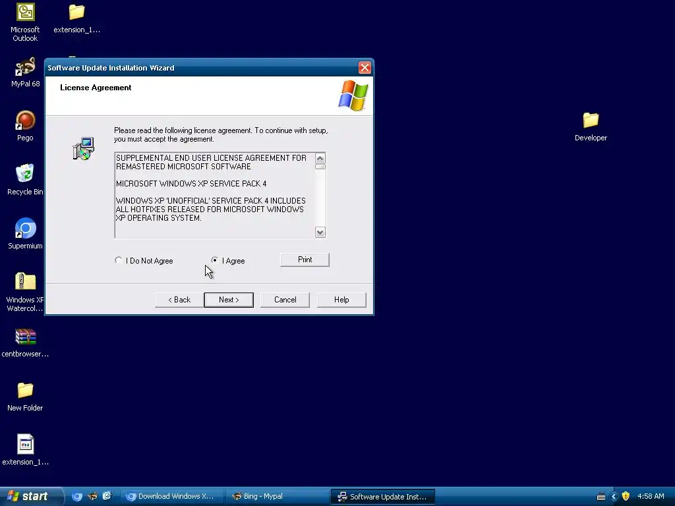675x506 pixels.
Task: Show the clock reading 4:58 AM
Action: tap(651, 496)
